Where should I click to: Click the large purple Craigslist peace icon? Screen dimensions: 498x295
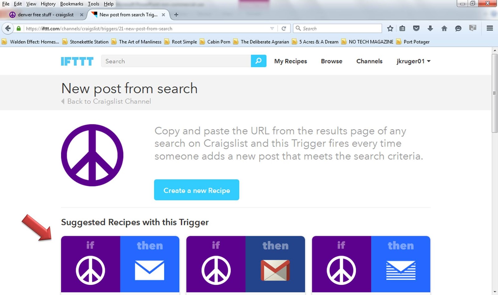click(x=92, y=155)
